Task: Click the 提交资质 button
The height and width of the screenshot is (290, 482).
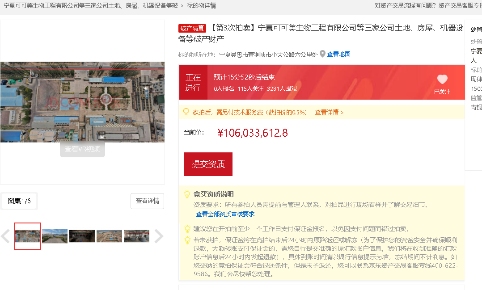Action: click(x=208, y=164)
